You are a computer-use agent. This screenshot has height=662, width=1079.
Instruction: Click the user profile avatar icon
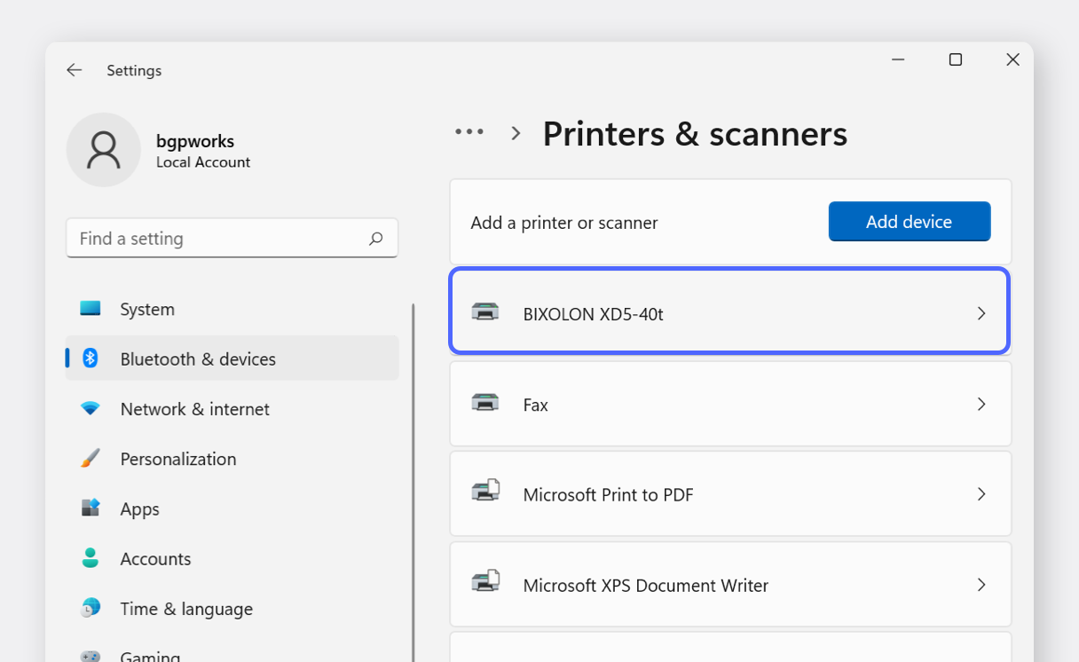click(x=104, y=150)
